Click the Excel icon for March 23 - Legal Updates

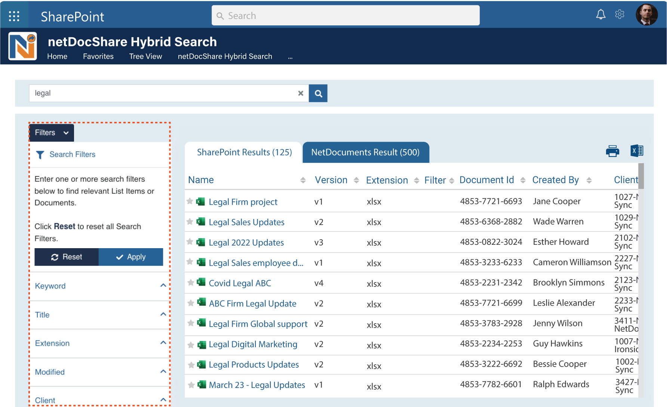coord(202,384)
